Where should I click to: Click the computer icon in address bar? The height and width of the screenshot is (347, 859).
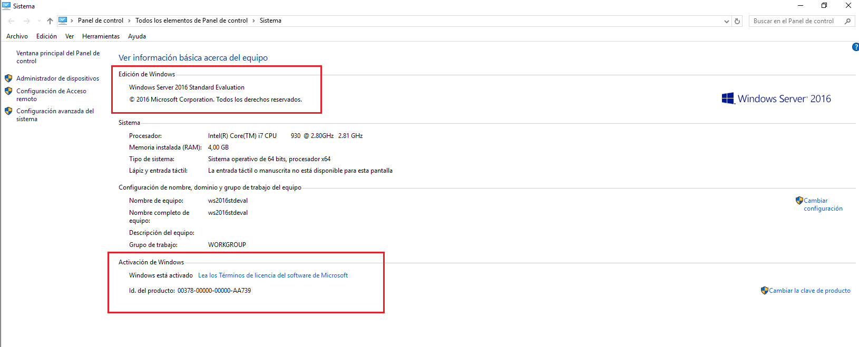pyautogui.click(x=63, y=21)
